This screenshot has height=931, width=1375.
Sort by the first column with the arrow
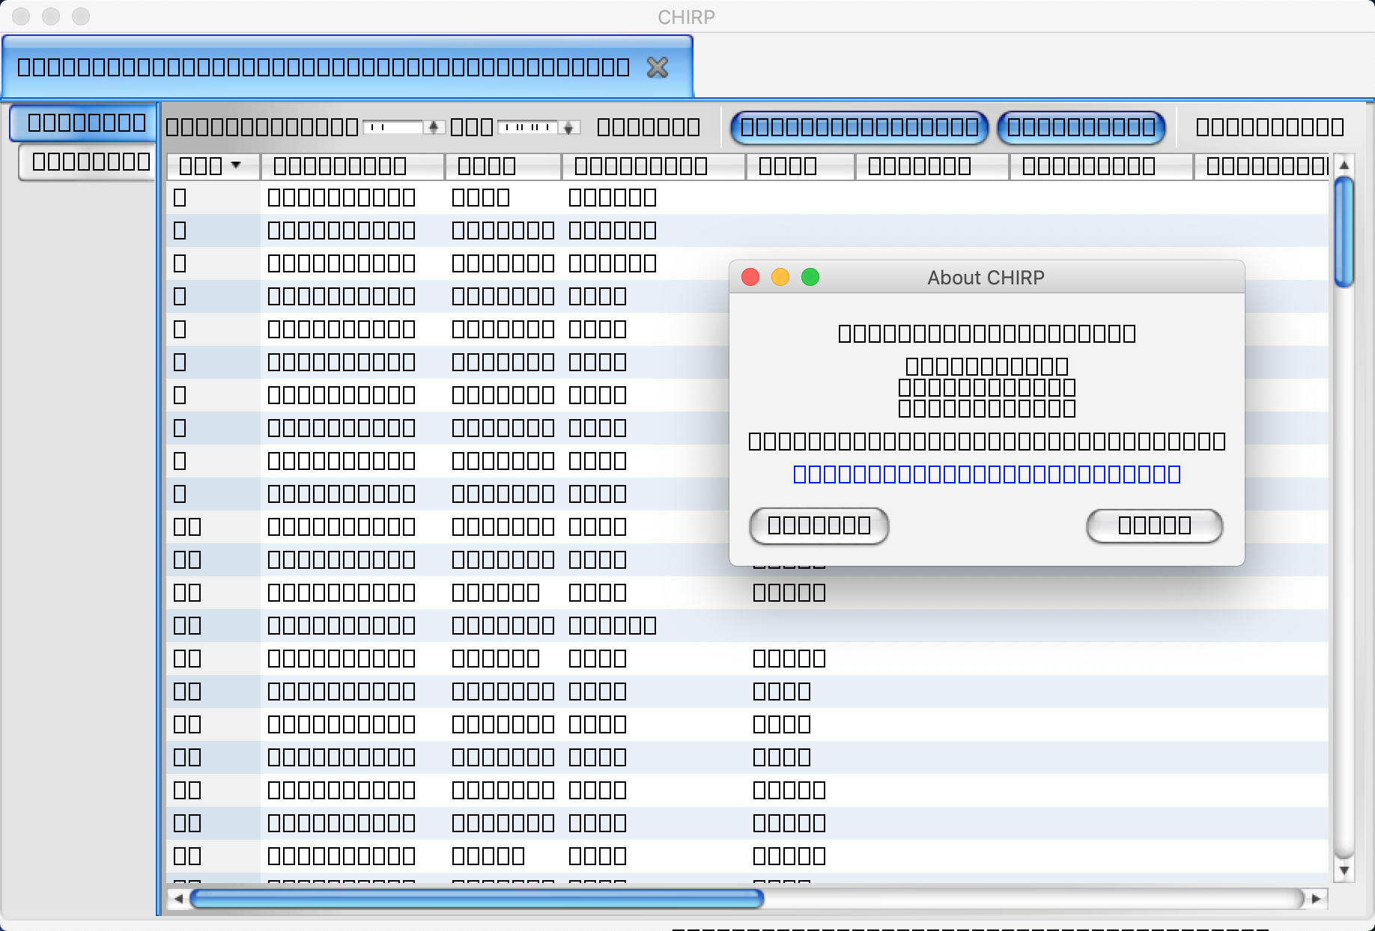pos(213,166)
